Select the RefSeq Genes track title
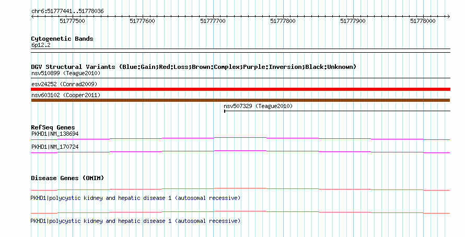This screenshot has height=237, width=465. pos(53,128)
